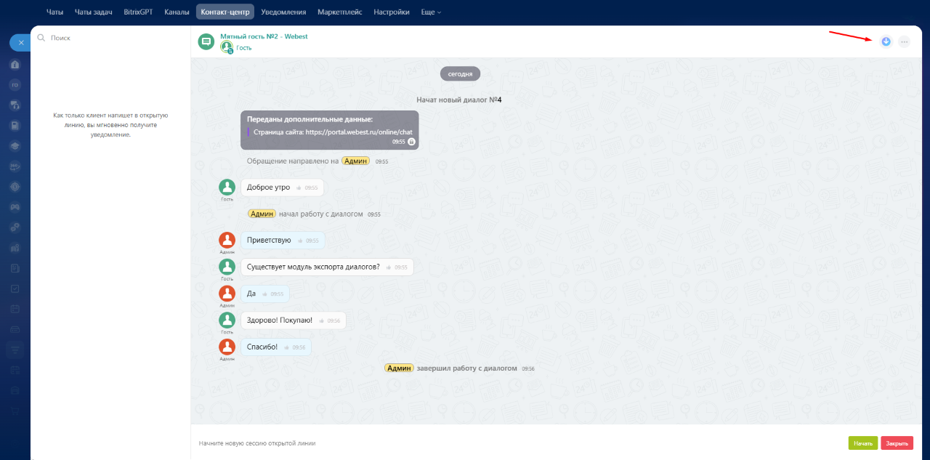This screenshot has width=930, height=460.
Task: Click Админ avatar beside "Спасибо!" message
Action: 227,347
